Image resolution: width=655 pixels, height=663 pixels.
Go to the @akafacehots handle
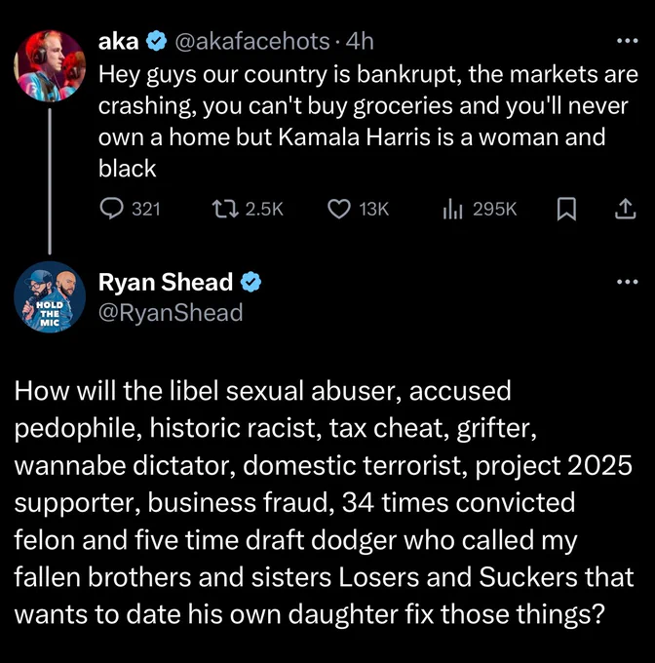pyautogui.click(x=251, y=42)
